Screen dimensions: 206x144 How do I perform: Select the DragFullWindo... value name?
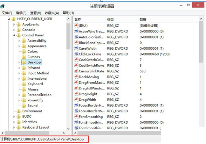tap(92, 88)
